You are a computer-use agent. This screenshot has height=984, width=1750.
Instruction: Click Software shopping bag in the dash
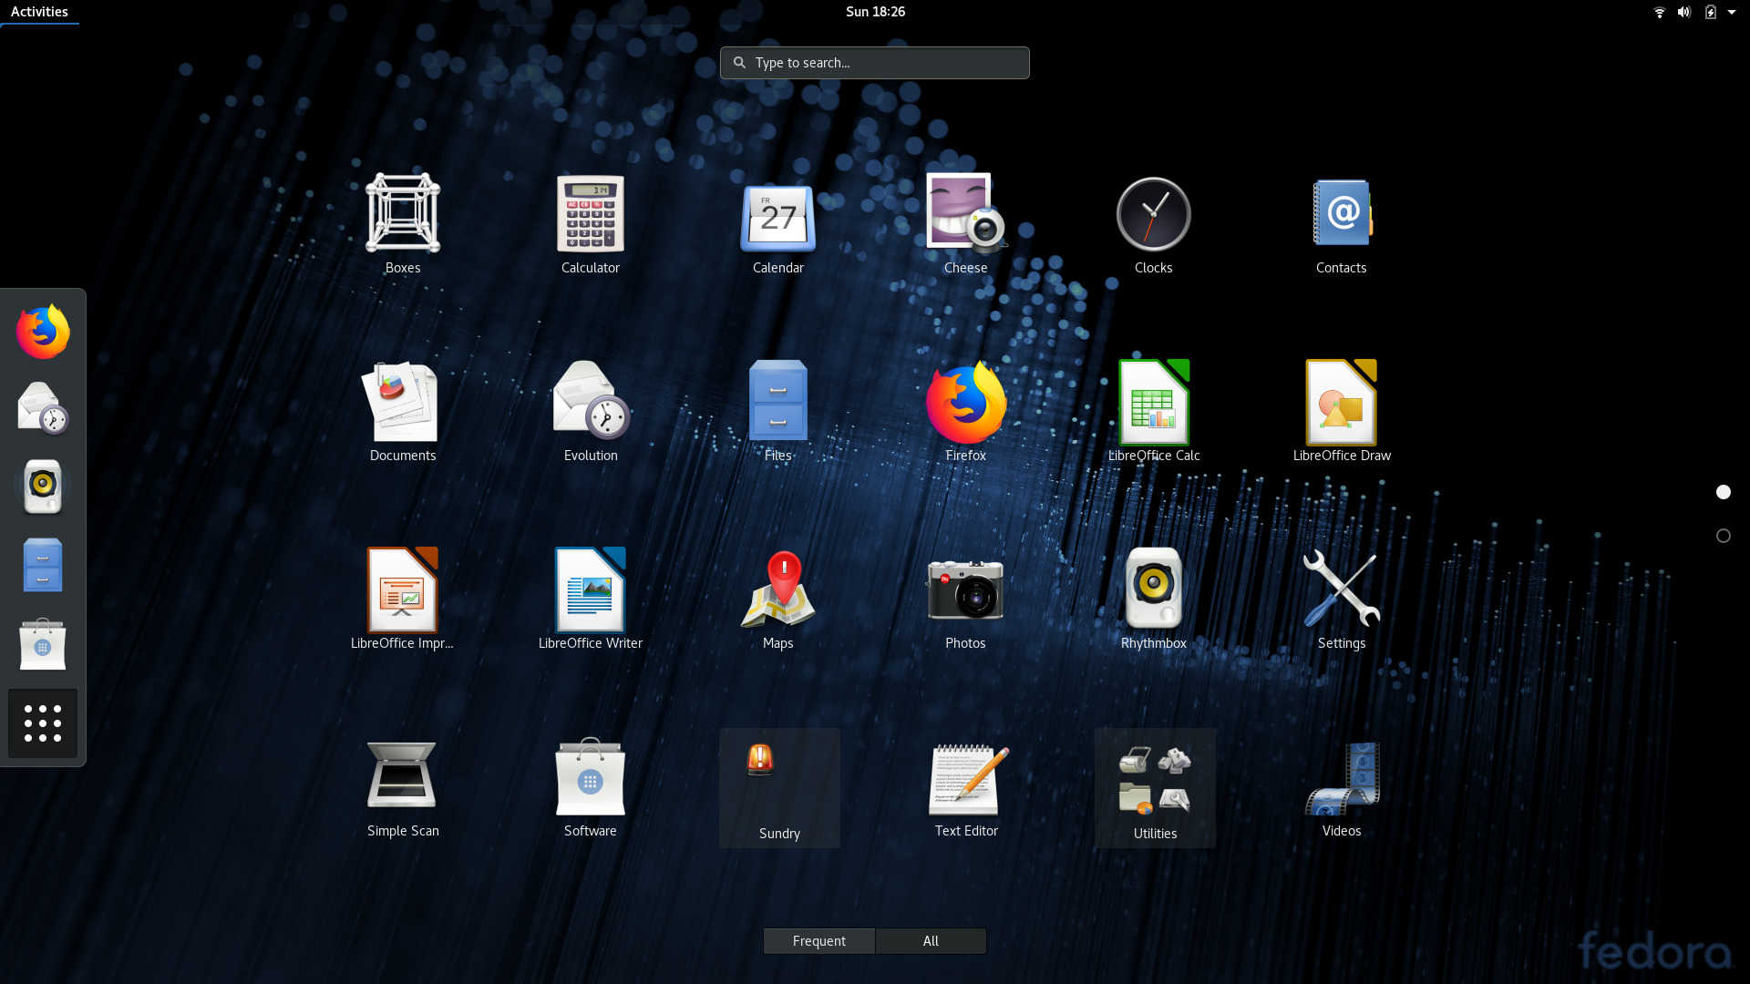point(43,644)
